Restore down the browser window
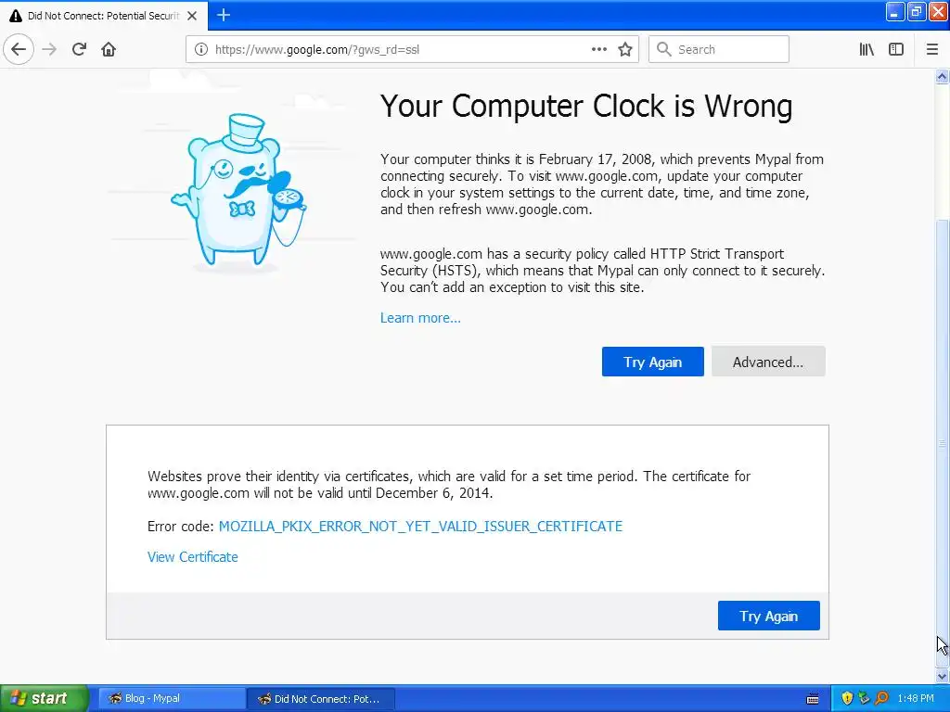 point(917,12)
